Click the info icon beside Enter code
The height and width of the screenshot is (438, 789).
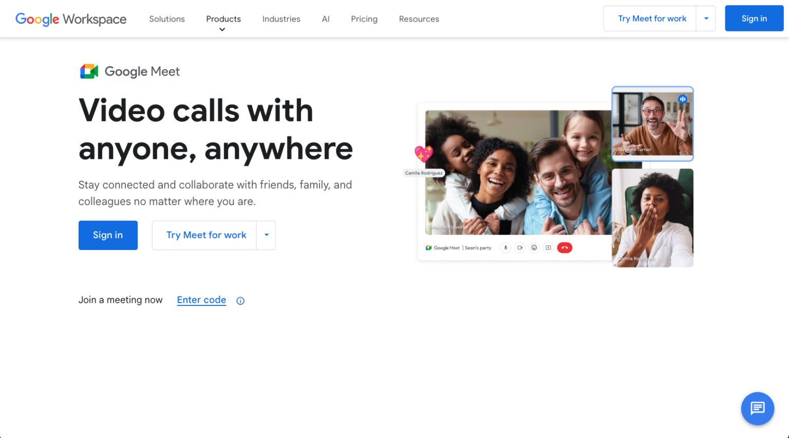coord(240,301)
